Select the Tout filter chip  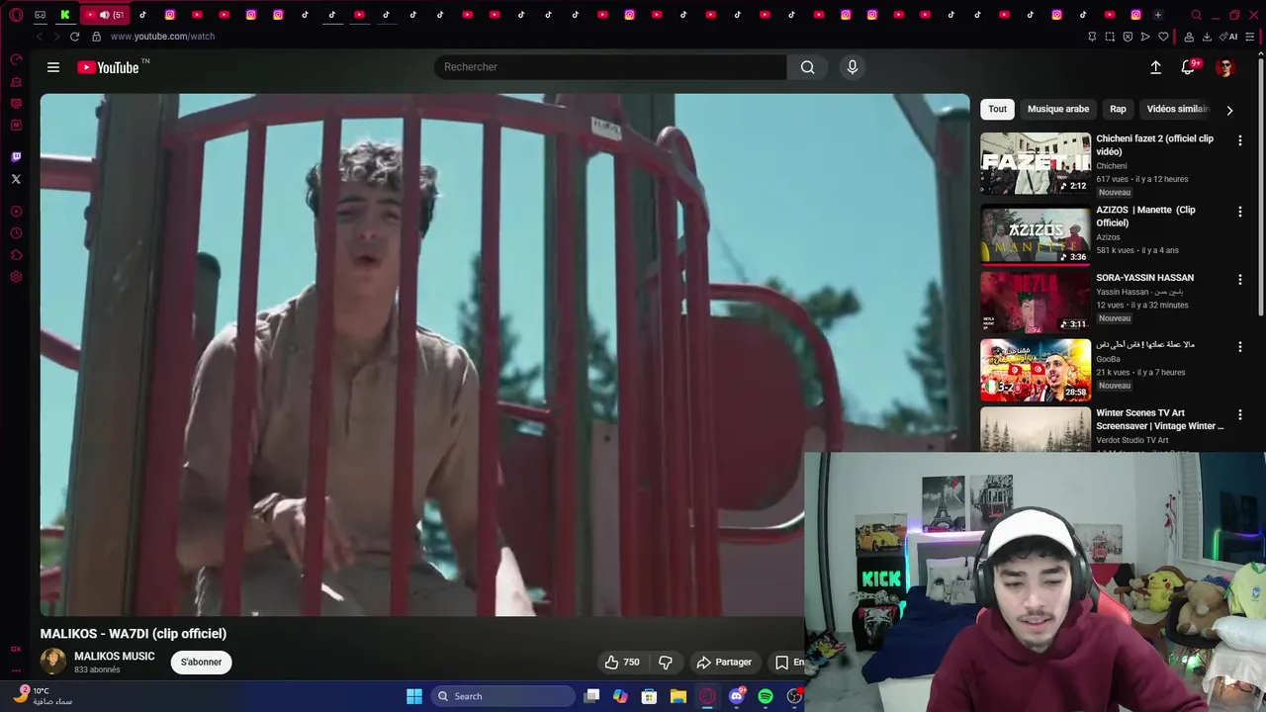tap(997, 109)
